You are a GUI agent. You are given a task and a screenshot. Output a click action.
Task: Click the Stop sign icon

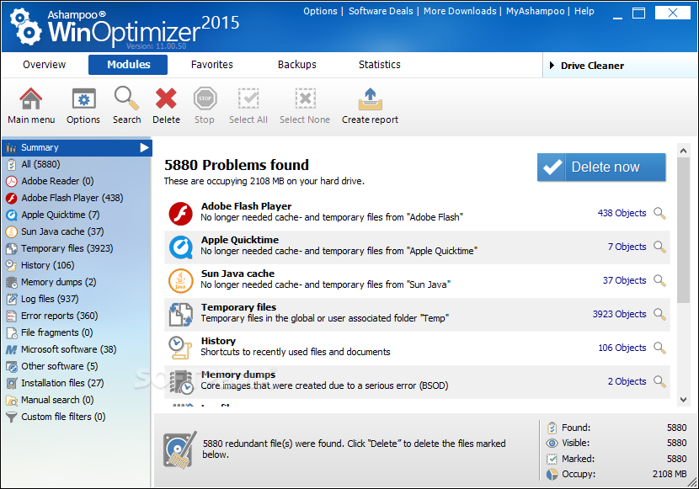tap(205, 98)
